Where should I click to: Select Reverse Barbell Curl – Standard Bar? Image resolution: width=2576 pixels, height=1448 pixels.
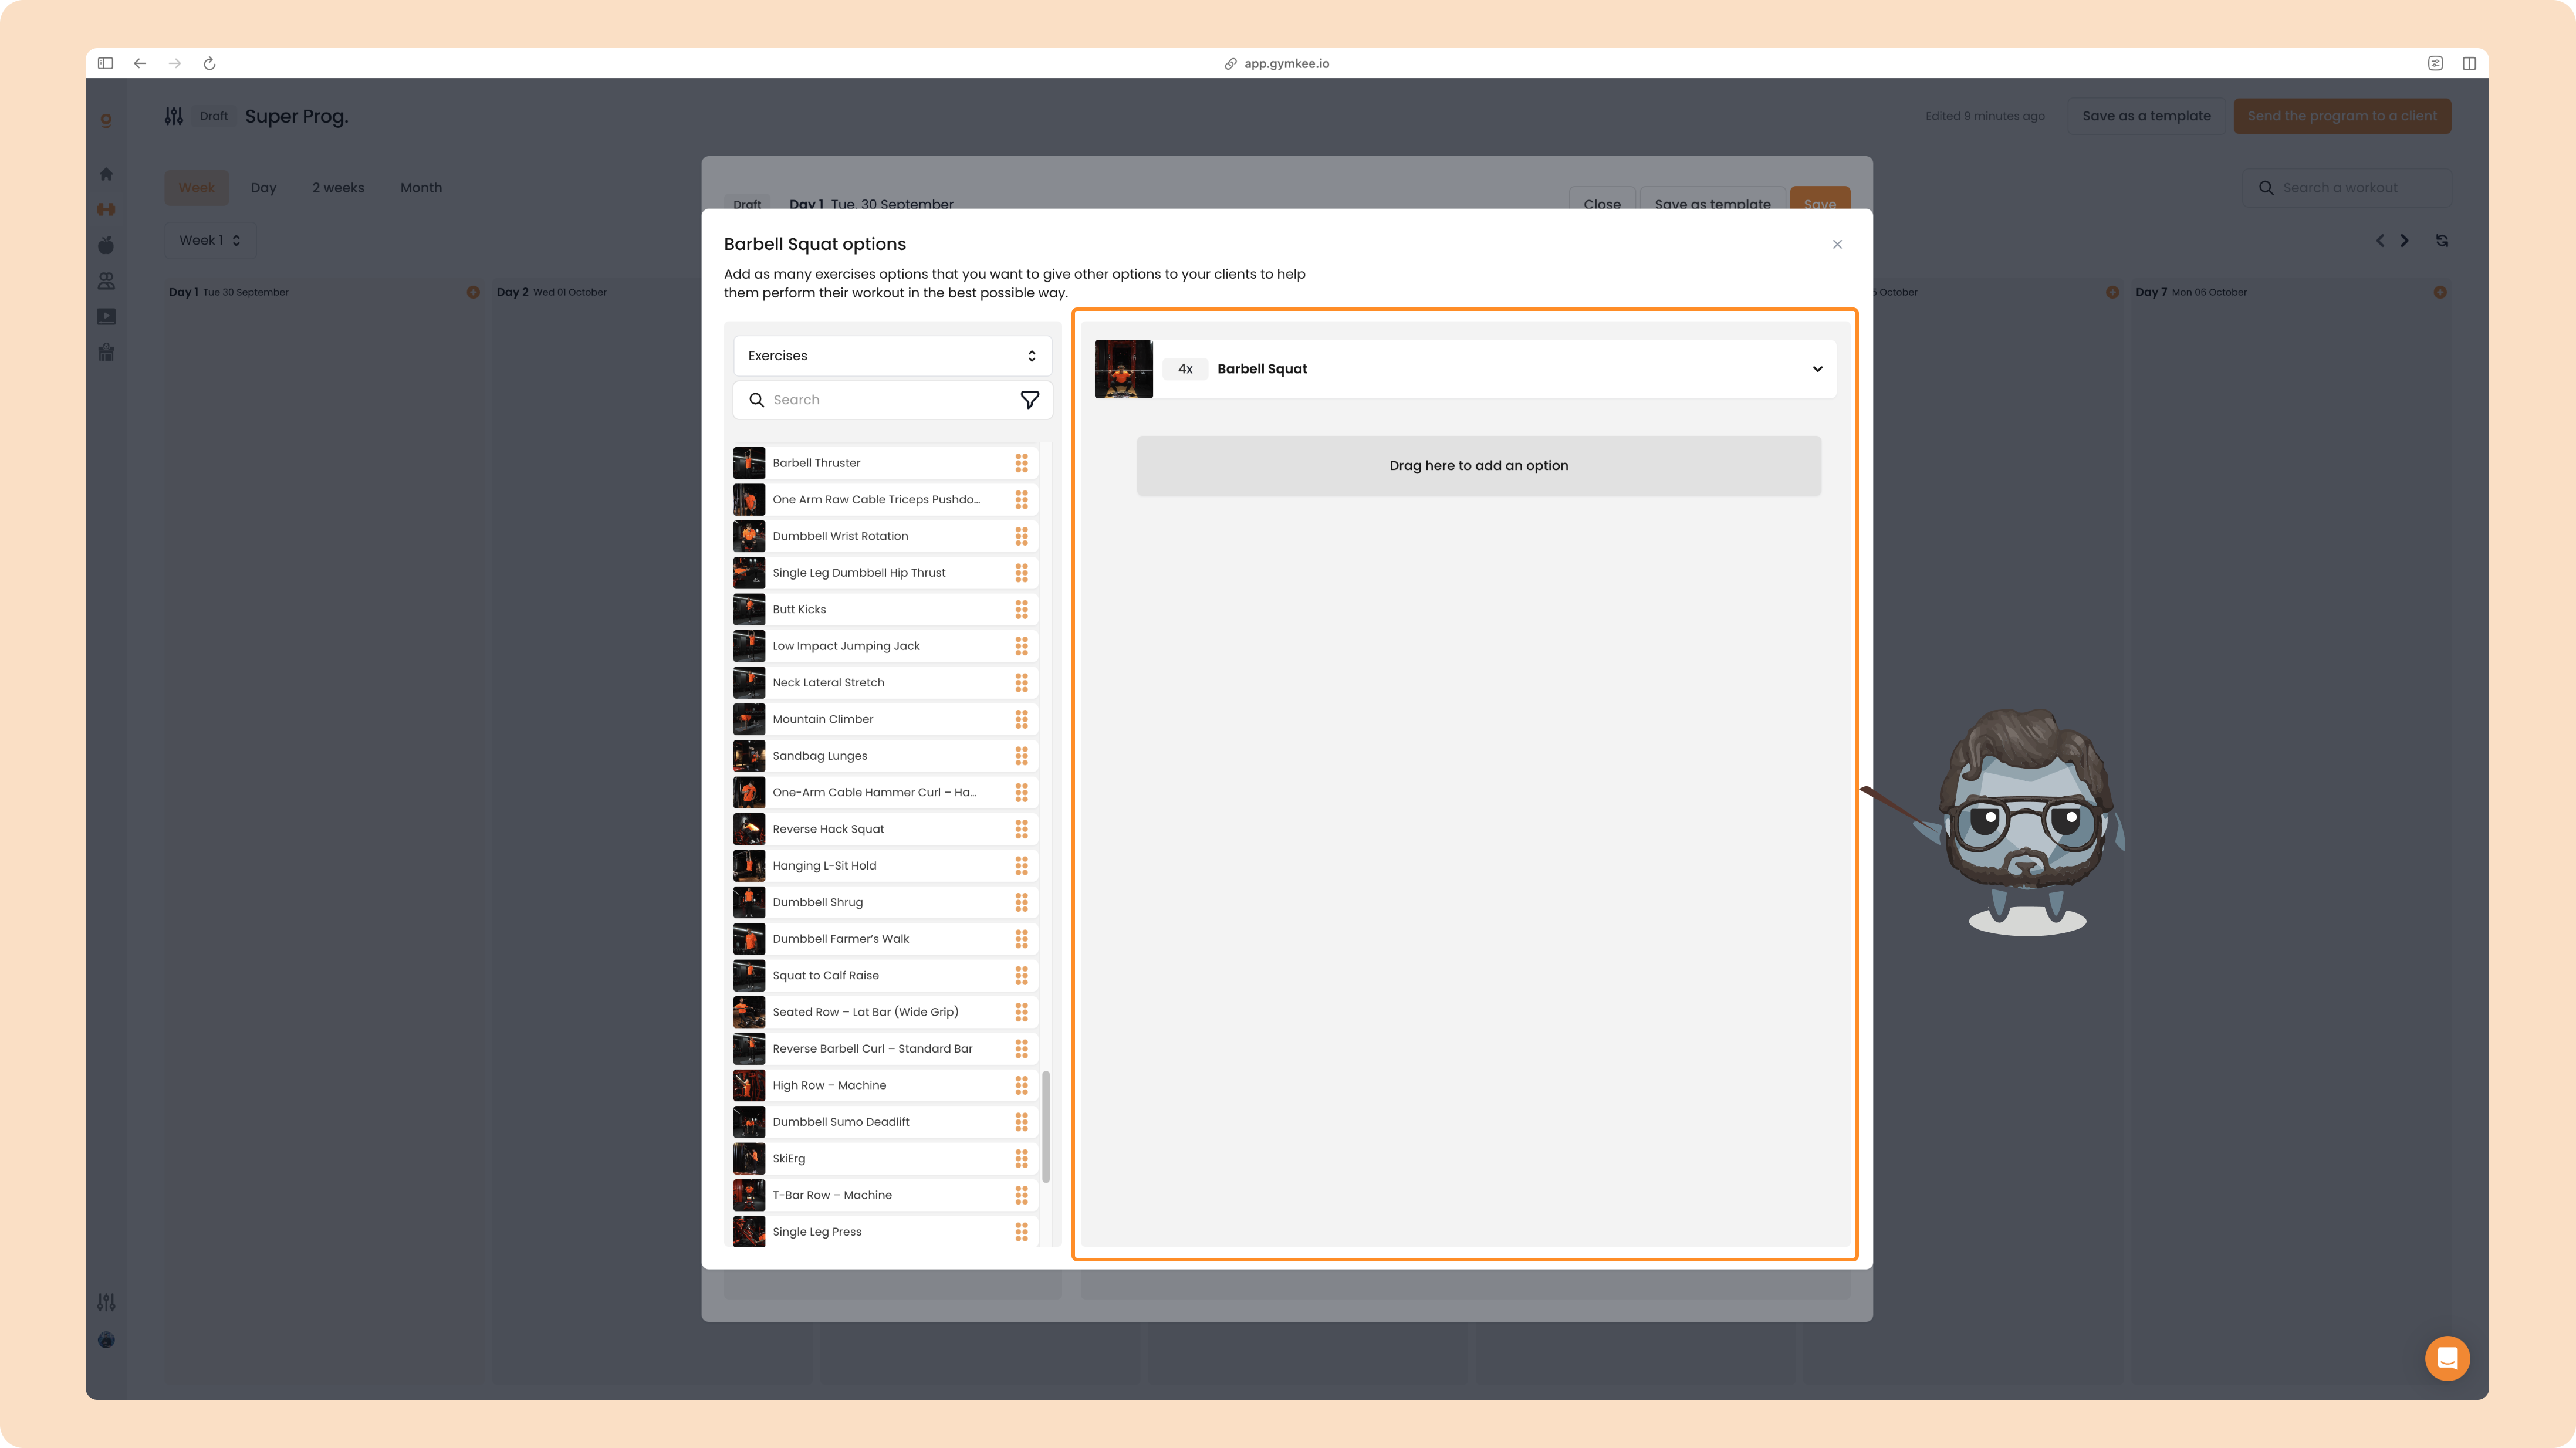coord(885,1049)
